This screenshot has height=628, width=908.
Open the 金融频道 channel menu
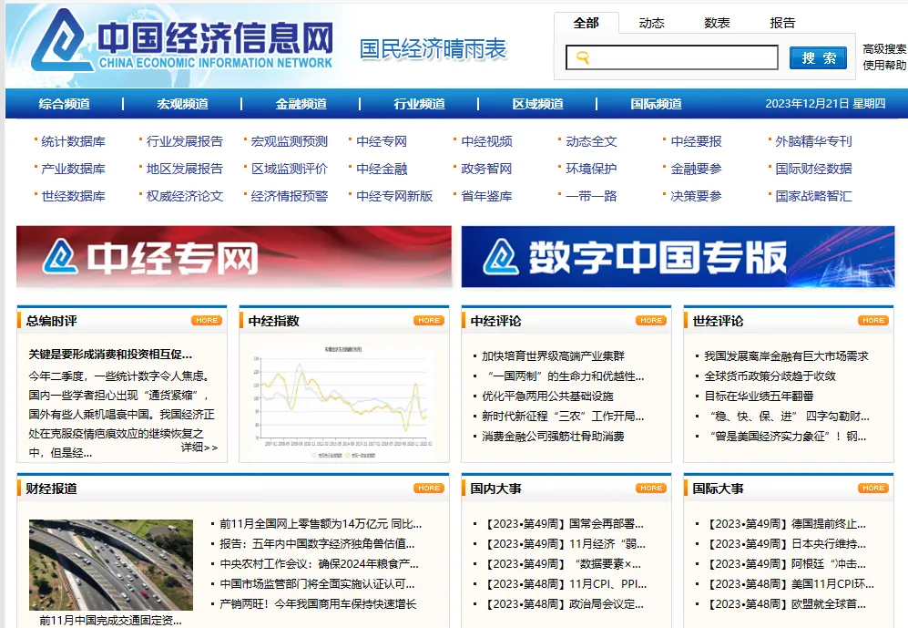pos(301,104)
